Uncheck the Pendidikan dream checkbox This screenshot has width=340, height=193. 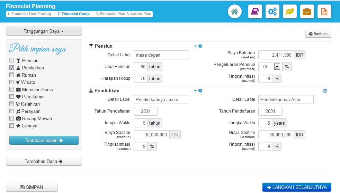11,68
